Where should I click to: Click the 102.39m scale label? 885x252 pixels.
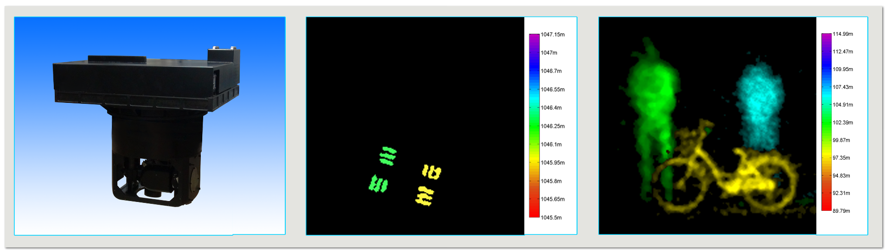click(842, 123)
